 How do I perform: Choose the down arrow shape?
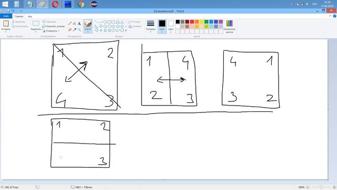tap(97, 31)
